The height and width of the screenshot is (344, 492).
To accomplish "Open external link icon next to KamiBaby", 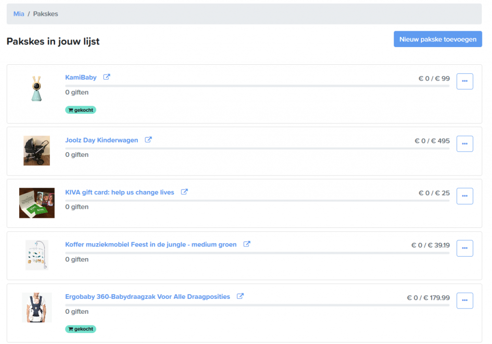I will coord(107,77).
